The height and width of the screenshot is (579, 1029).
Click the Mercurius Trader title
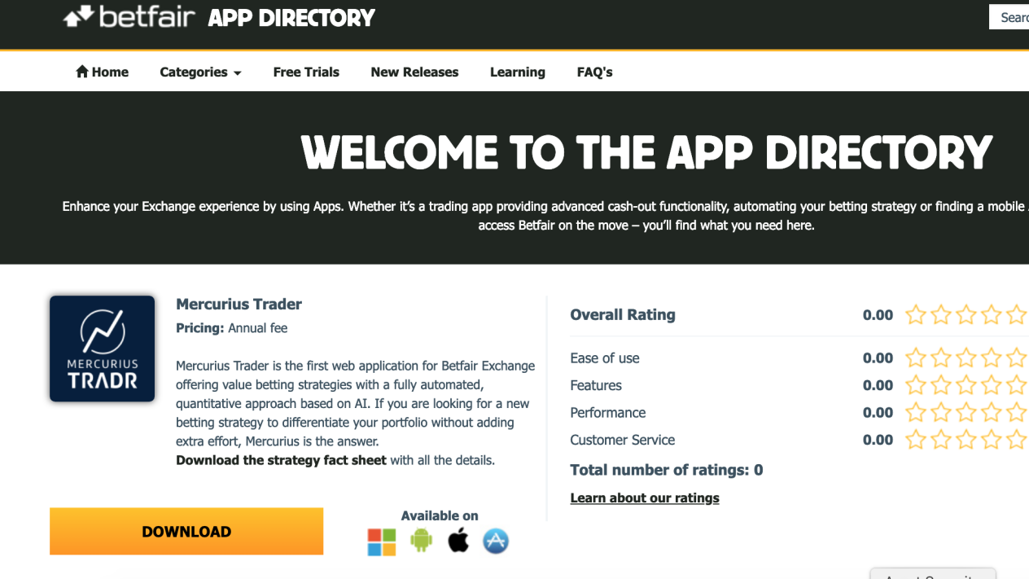pos(239,304)
